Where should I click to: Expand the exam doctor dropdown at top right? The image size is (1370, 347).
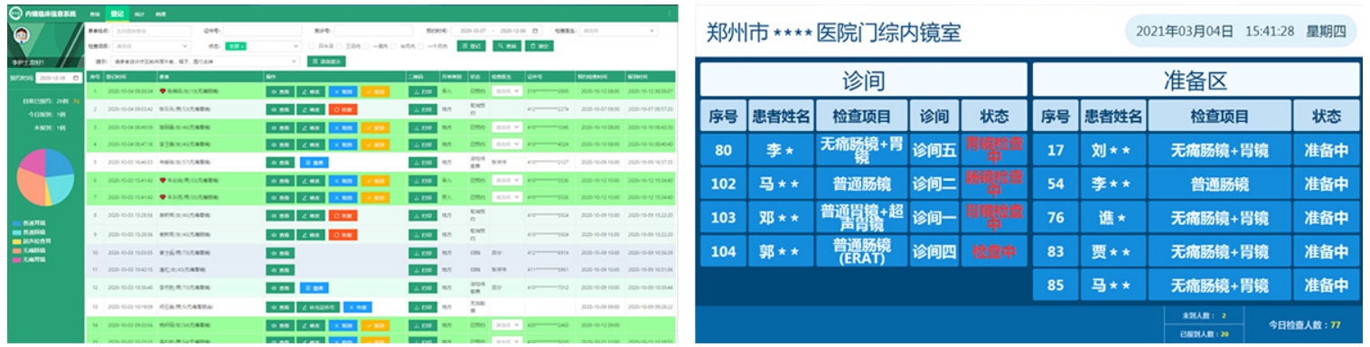pos(619,31)
